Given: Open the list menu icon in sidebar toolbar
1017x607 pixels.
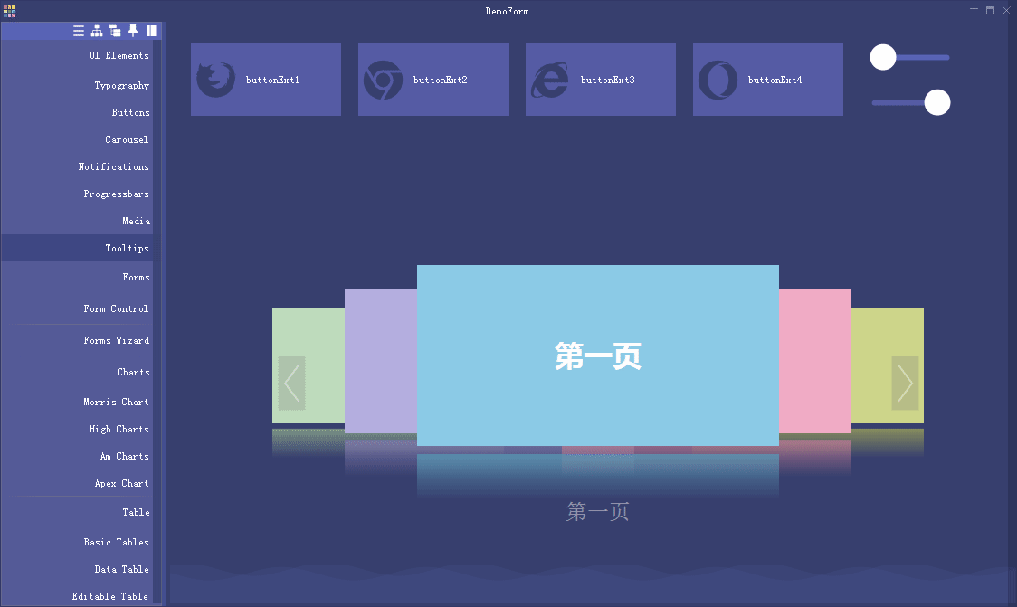Looking at the screenshot, I should [79, 30].
